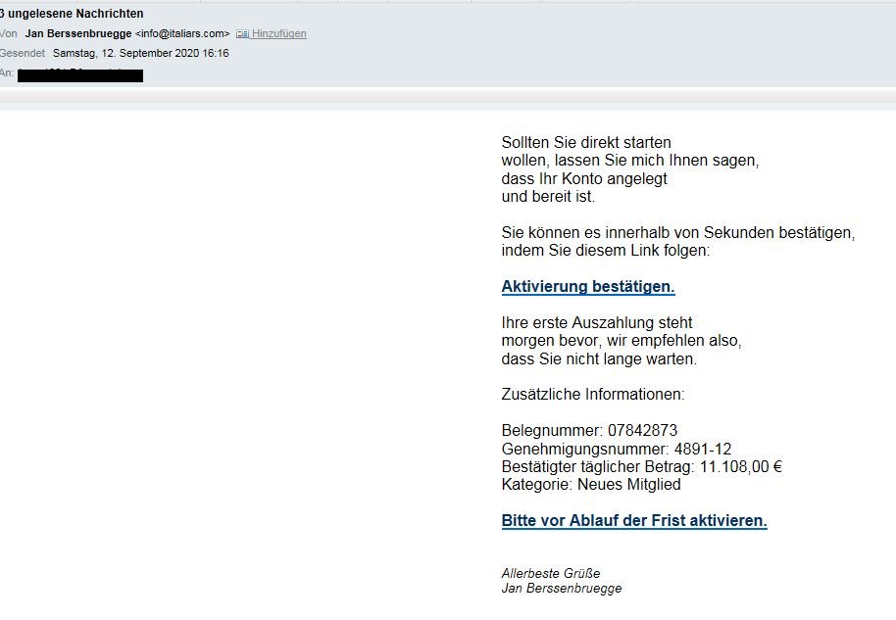The height and width of the screenshot is (620, 896).
Task: Click the amount 11.108,00 € line
Action: tap(641, 466)
